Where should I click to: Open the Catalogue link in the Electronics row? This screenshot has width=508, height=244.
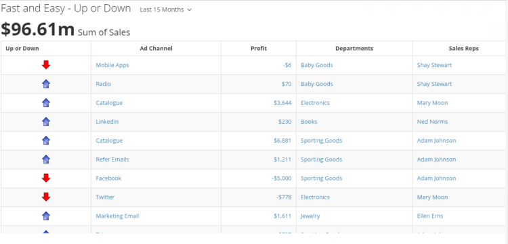(x=109, y=103)
